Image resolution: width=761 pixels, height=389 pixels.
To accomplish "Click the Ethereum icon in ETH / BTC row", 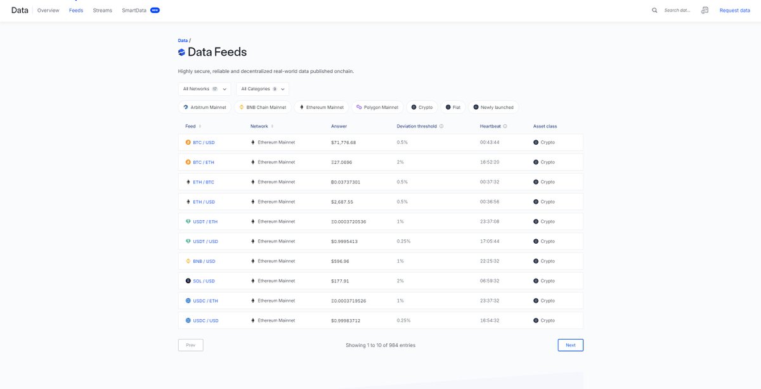I will coord(188,182).
